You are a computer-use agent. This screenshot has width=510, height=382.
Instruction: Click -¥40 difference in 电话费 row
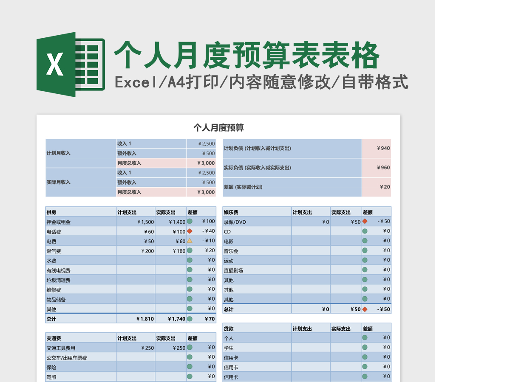pos(209,231)
